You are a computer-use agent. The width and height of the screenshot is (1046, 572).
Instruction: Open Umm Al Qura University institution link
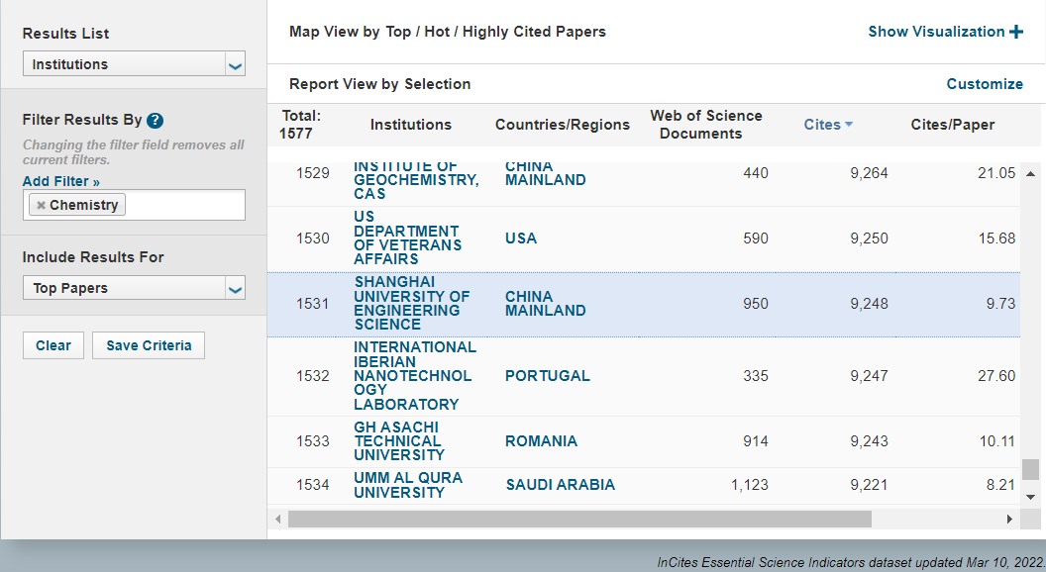click(x=408, y=485)
